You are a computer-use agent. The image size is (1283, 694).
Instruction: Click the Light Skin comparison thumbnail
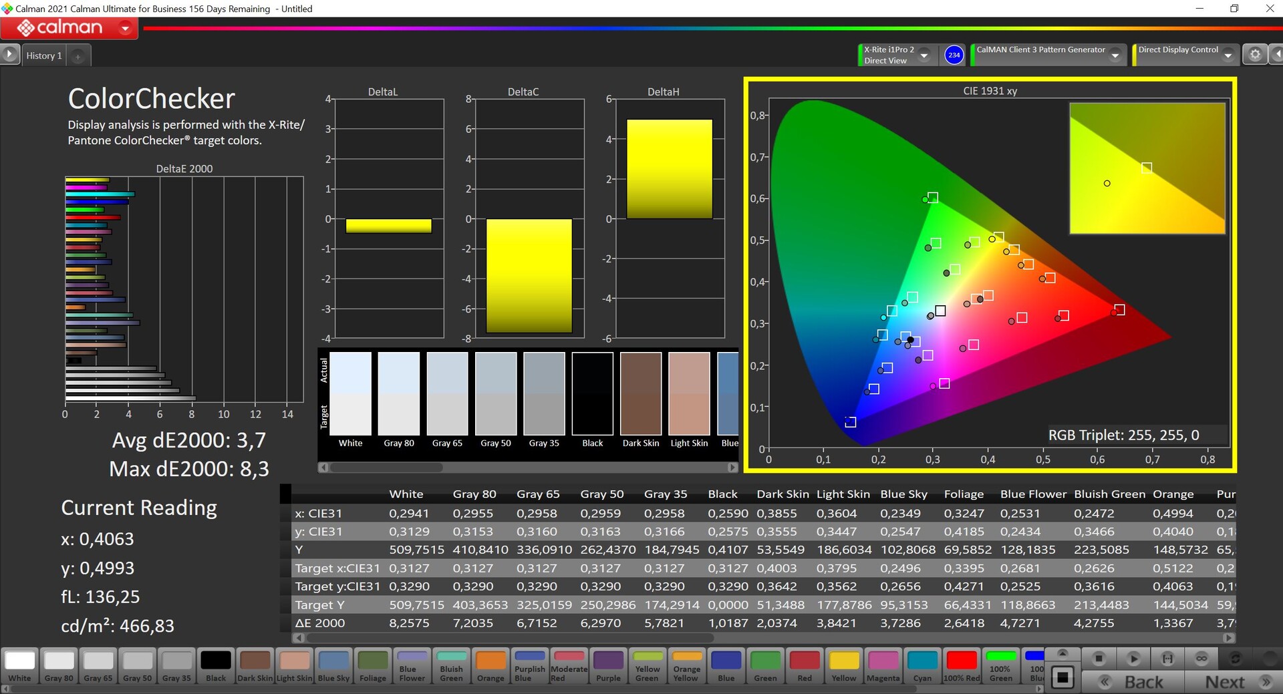[x=689, y=394]
